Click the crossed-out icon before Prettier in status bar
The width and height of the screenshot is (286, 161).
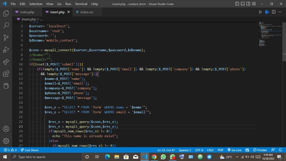tap(247, 150)
